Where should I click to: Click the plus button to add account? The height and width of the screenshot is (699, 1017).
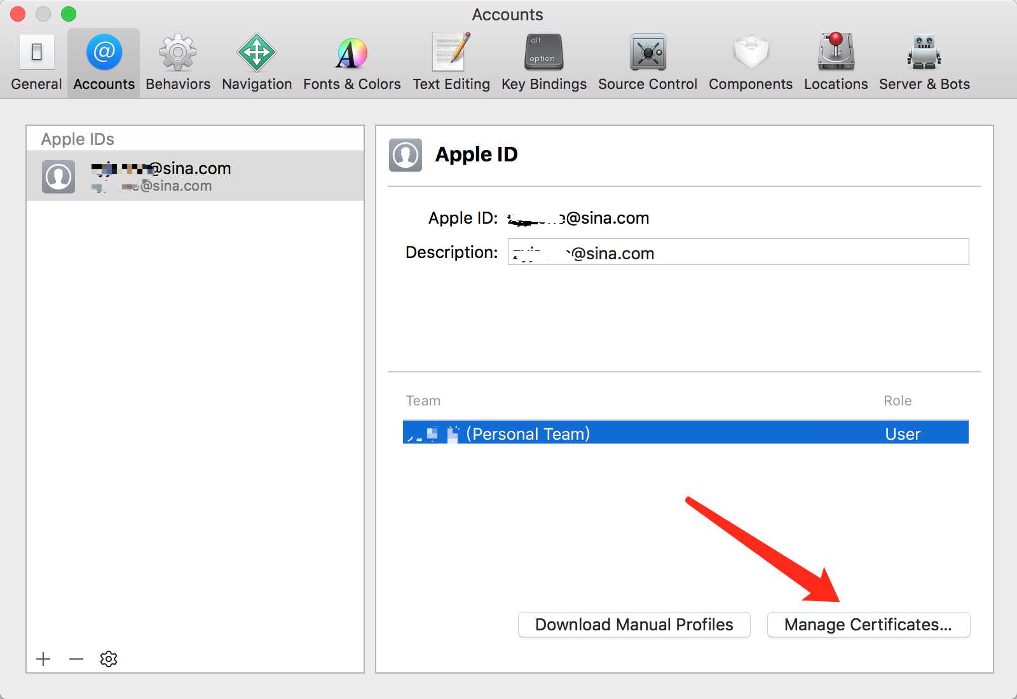(x=43, y=659)
